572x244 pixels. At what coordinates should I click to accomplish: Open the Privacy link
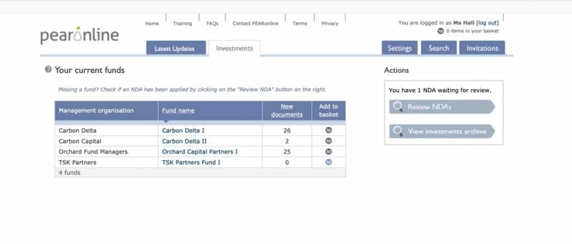[x=330, y=23]
